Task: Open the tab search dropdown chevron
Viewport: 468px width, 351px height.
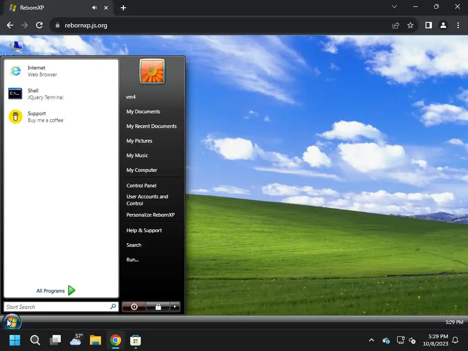Action: (x=394, y=6)
